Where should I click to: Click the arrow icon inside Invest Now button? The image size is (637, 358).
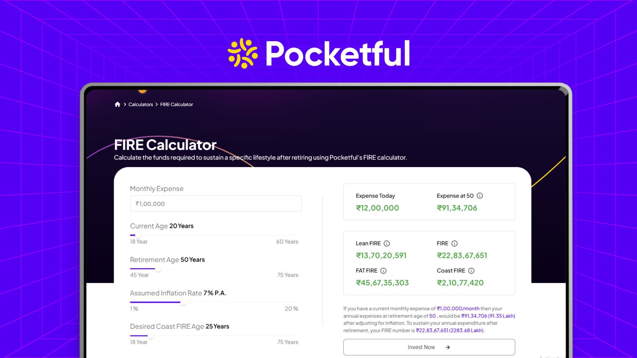pyautogui.click(x=448, y=347)
